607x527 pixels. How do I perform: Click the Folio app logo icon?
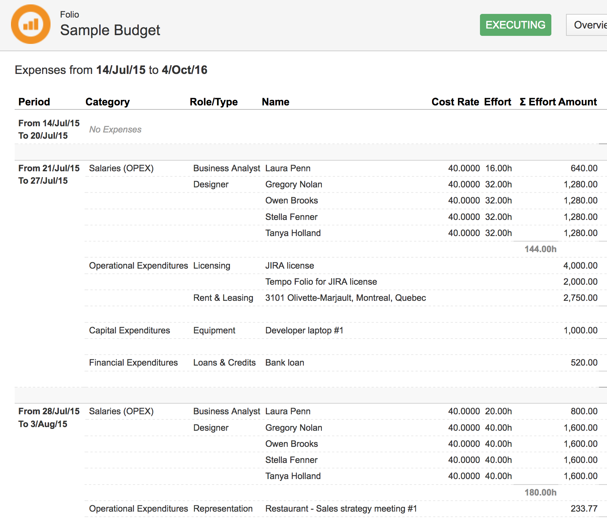click(x=31, y=24)
